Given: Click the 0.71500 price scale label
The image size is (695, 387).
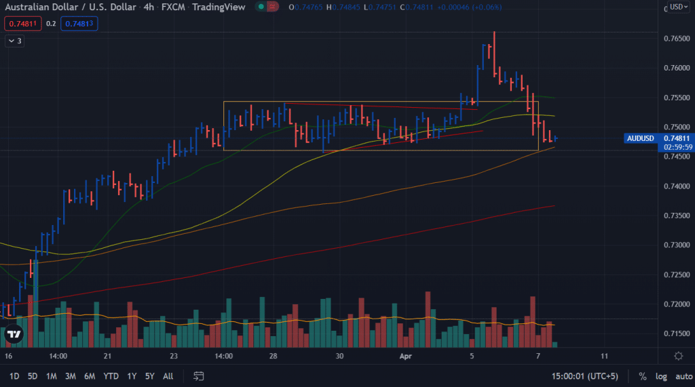Looking at the screenshot, I should [677, 333].
